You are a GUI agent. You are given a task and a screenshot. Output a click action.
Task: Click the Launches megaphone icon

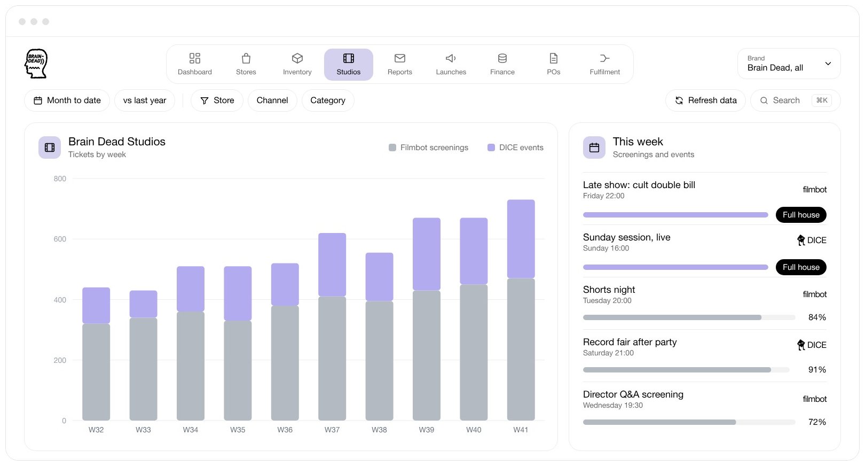[x=451, y=58]
